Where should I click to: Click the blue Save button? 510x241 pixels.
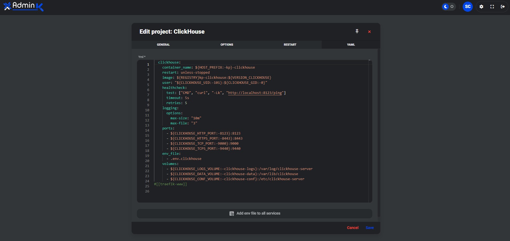click(370, 228)
